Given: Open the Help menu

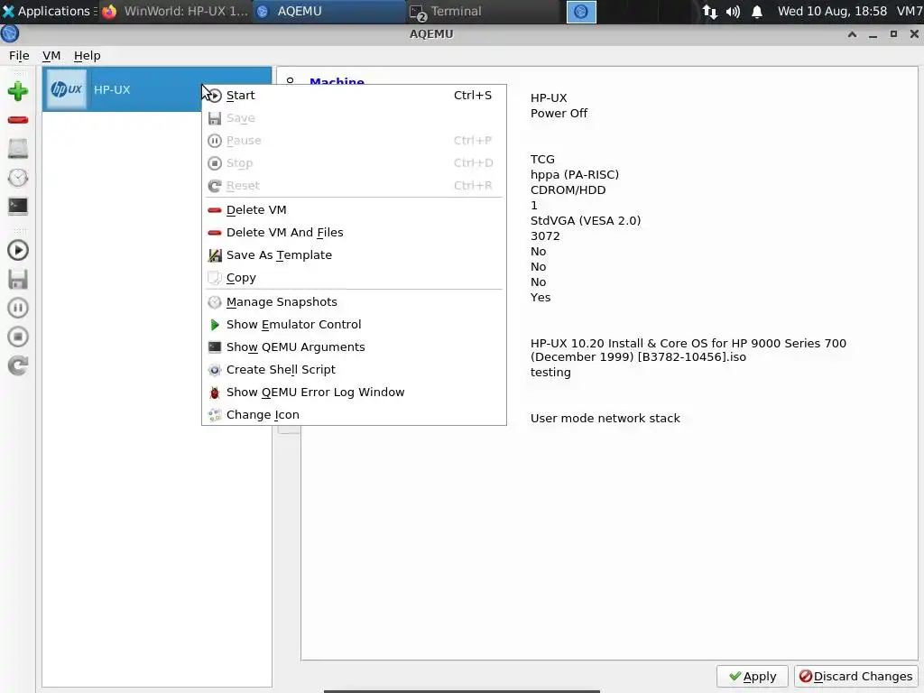Looking at the screenshot, I should point(87,55).
